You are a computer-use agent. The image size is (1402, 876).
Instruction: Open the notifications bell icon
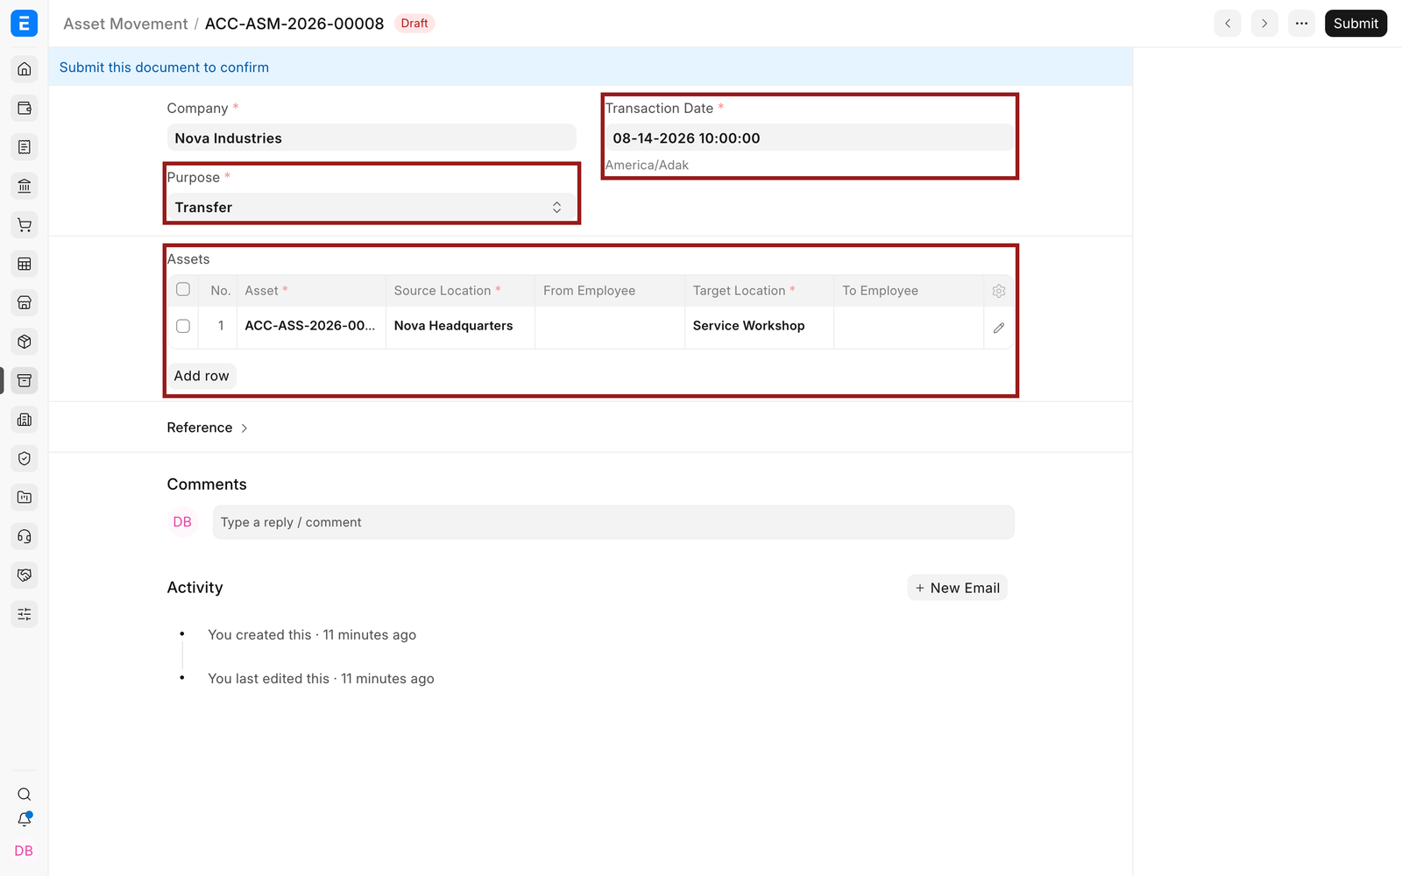pyautogui.click(x=25, y=820)
